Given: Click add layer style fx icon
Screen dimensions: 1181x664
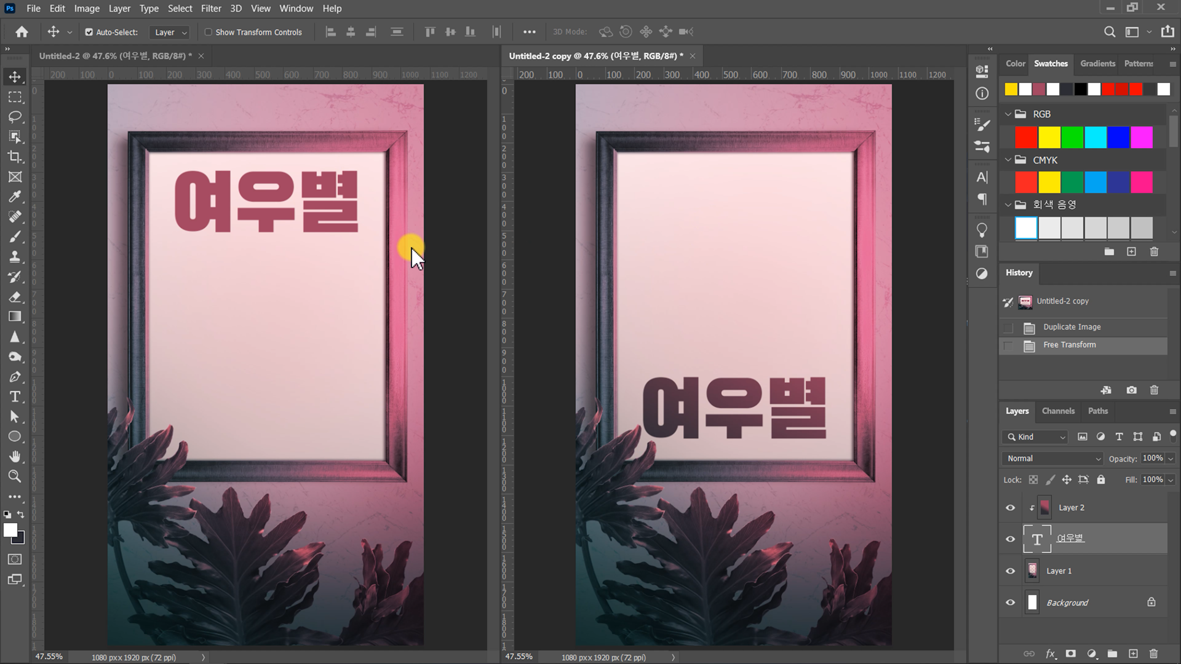Looking at the screenshot, I should tap(1051, 654).
